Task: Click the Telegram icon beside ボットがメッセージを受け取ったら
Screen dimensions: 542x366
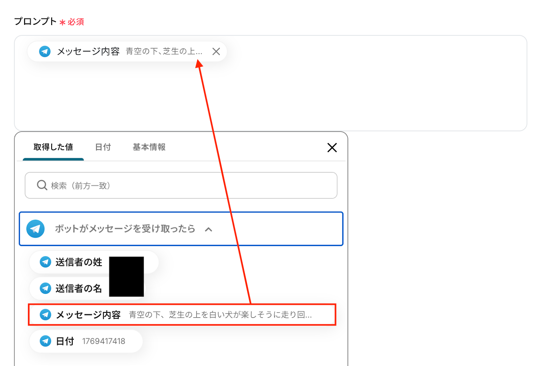Action: pos(36,229)
